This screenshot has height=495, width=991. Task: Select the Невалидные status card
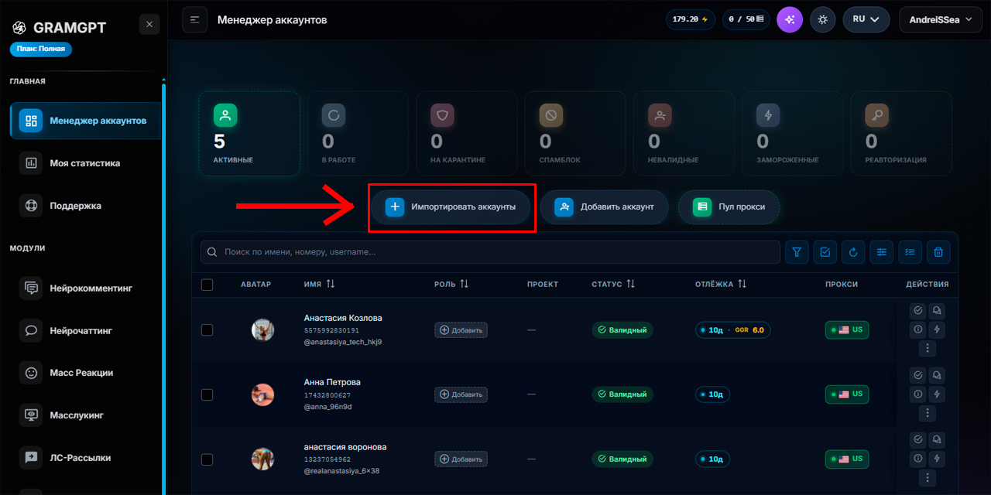[684, 134]
